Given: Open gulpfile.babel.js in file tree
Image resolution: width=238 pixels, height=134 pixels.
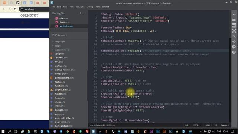Looking at the screenshot, I should (63, 90).
